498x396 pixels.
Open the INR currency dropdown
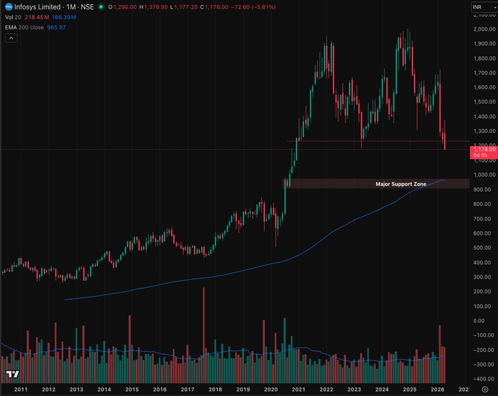[484, 7]
